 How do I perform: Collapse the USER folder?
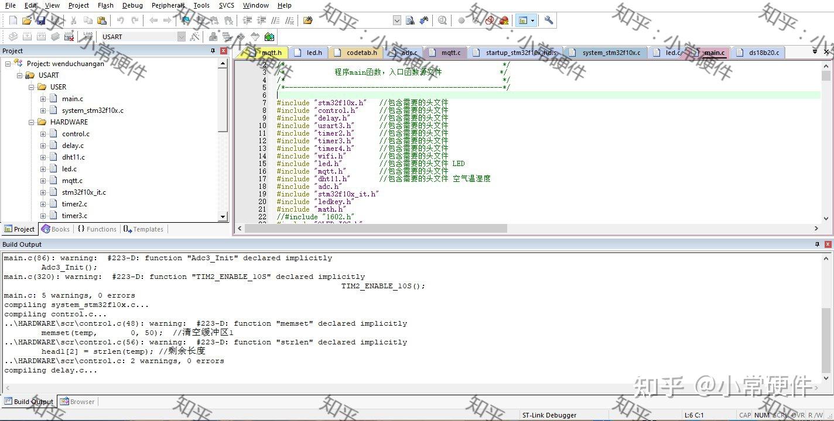[32, 87]
